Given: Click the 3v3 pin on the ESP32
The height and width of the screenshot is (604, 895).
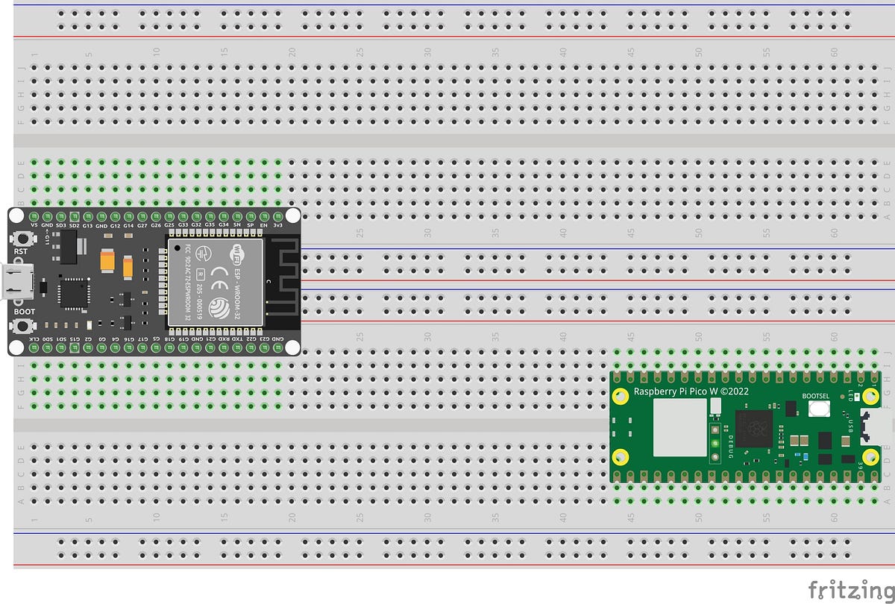Looking at the screenshot, I should click(277, 217).
